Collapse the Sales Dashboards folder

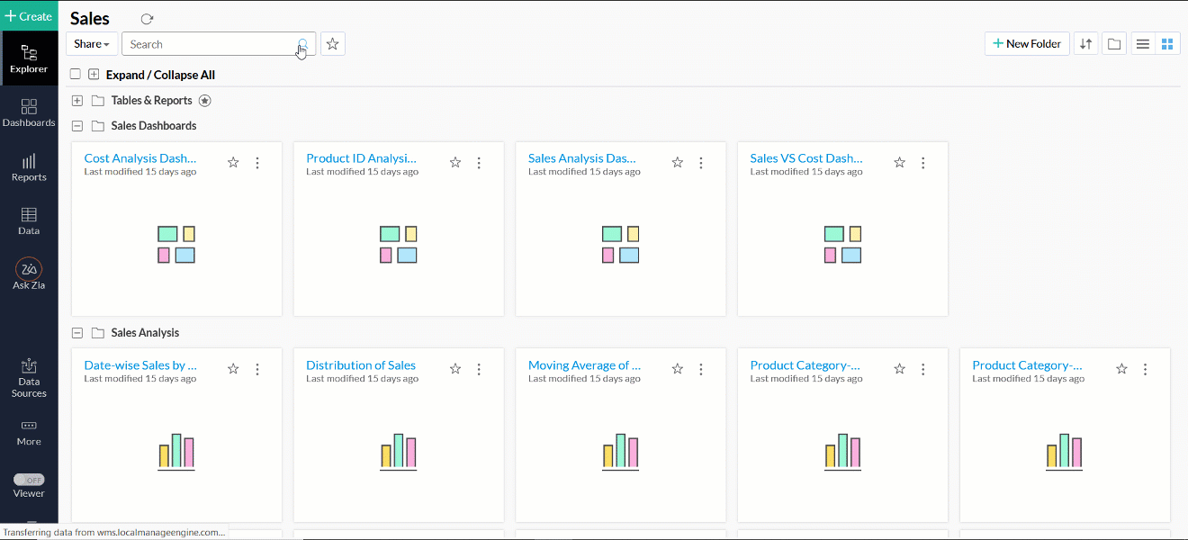(77, 126)
